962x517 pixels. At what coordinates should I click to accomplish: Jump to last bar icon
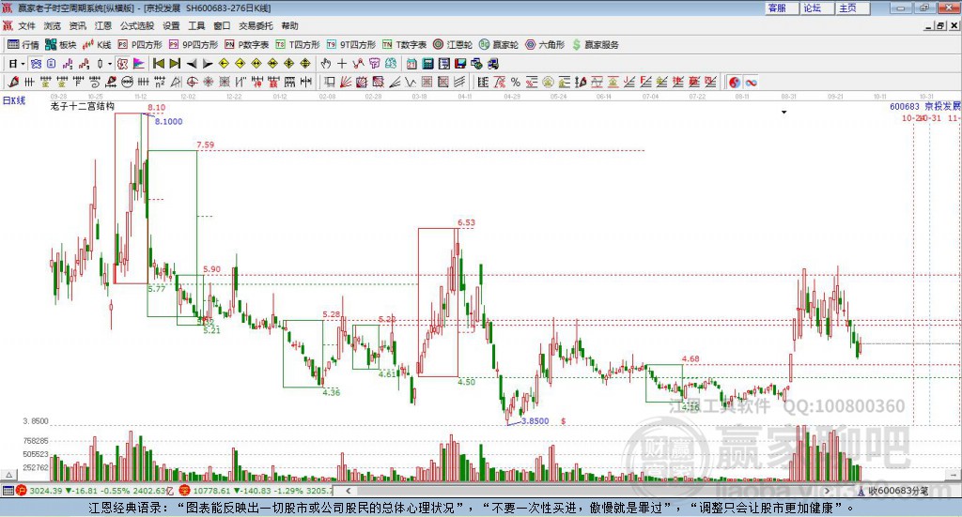[x=175, y=64]
